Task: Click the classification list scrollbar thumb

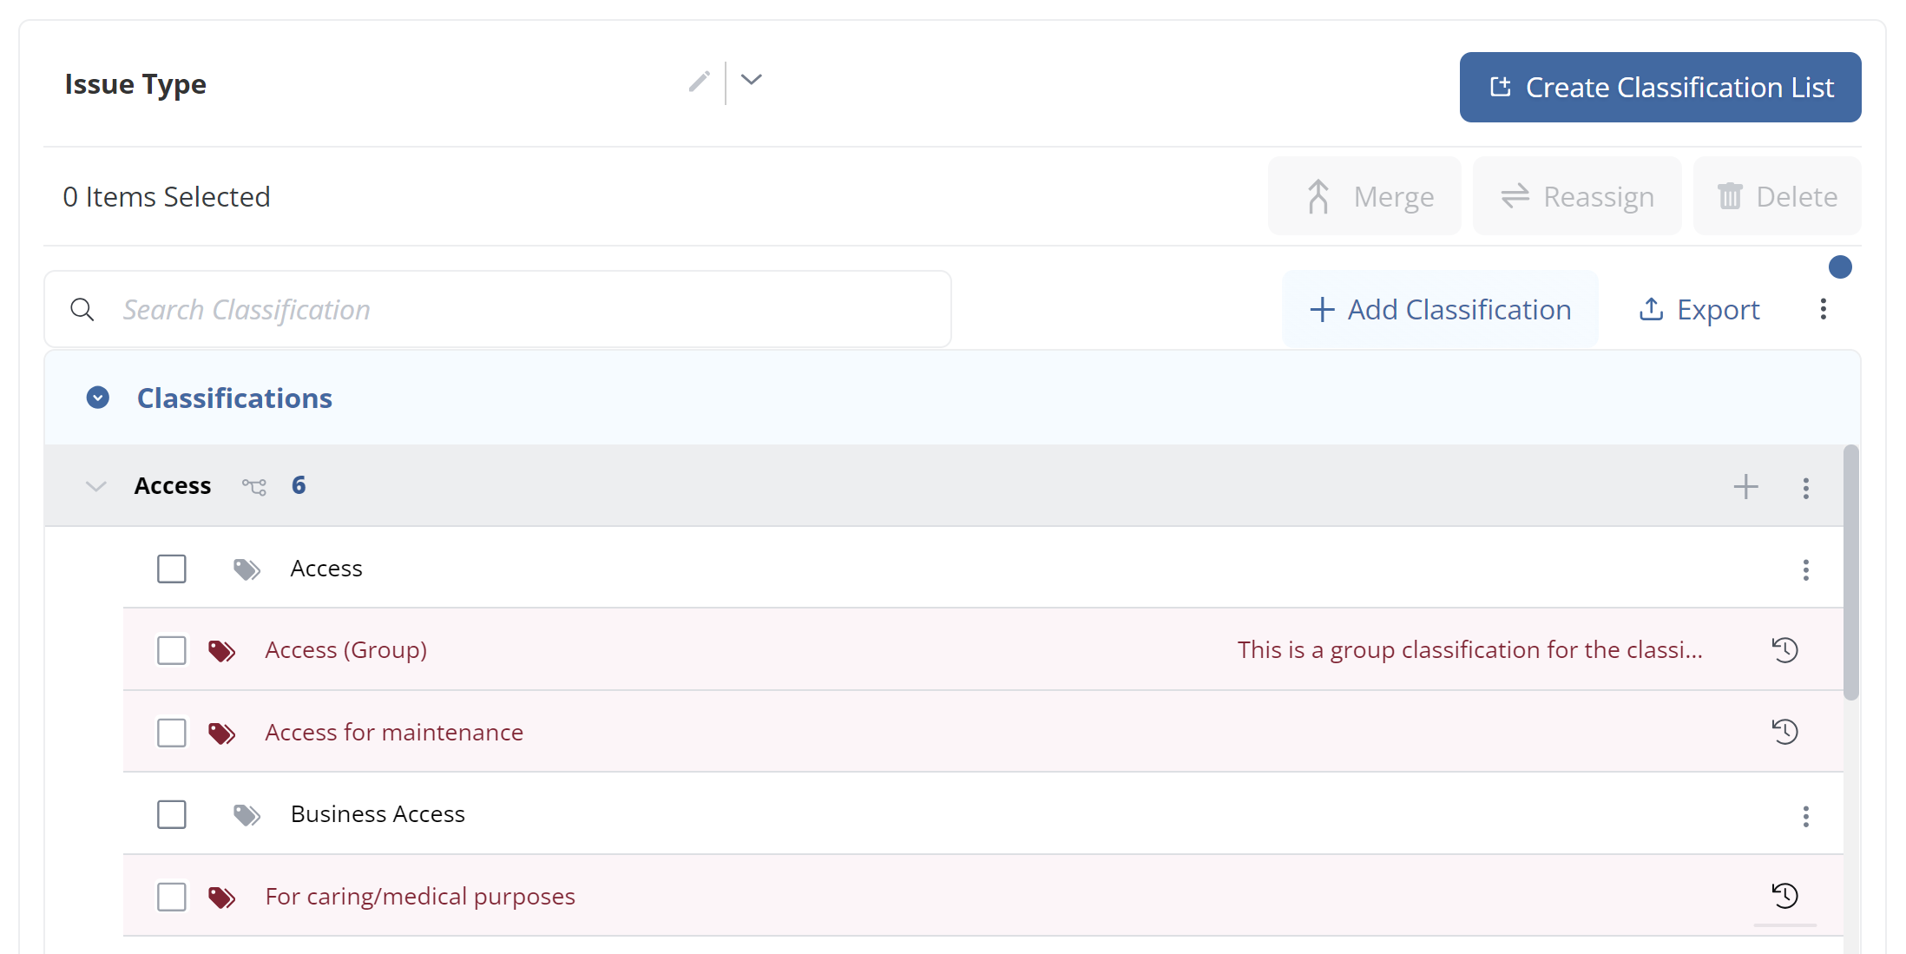Action: [1851, 573]
